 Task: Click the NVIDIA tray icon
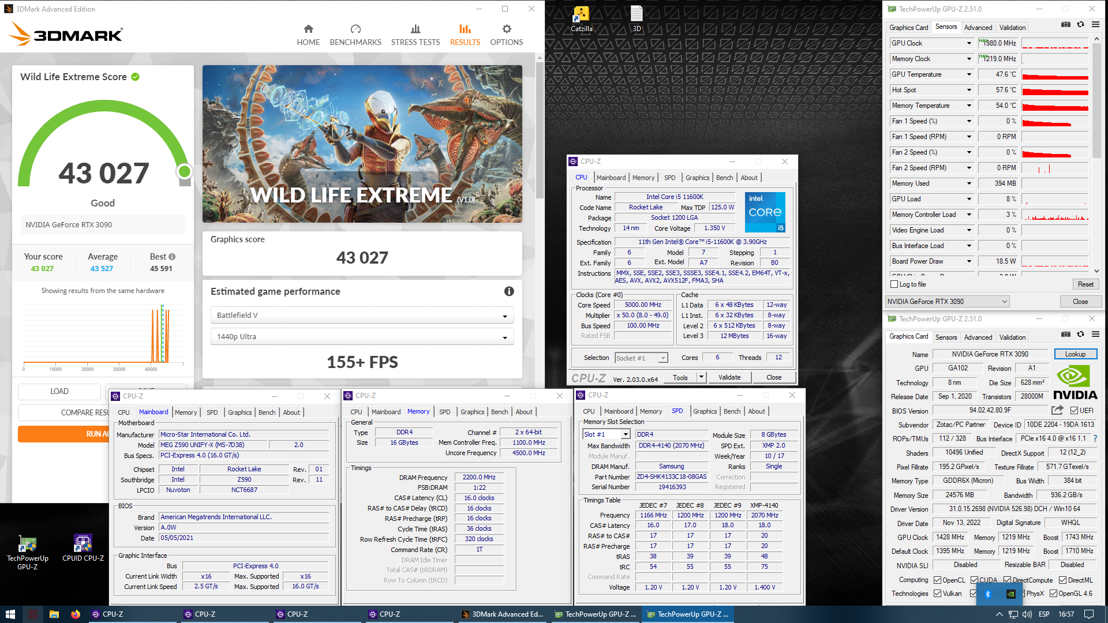click(x=1011, y=594)
